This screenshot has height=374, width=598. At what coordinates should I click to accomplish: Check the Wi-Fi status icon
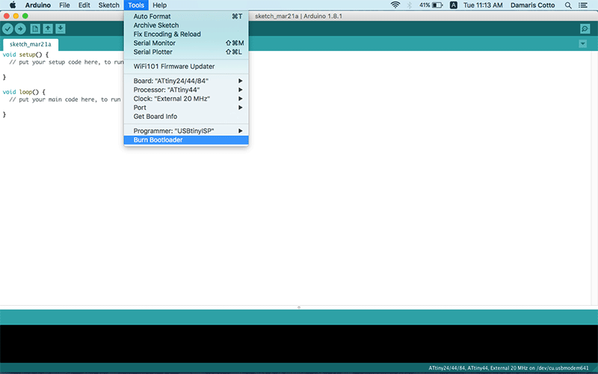click(x=395, y=5)
